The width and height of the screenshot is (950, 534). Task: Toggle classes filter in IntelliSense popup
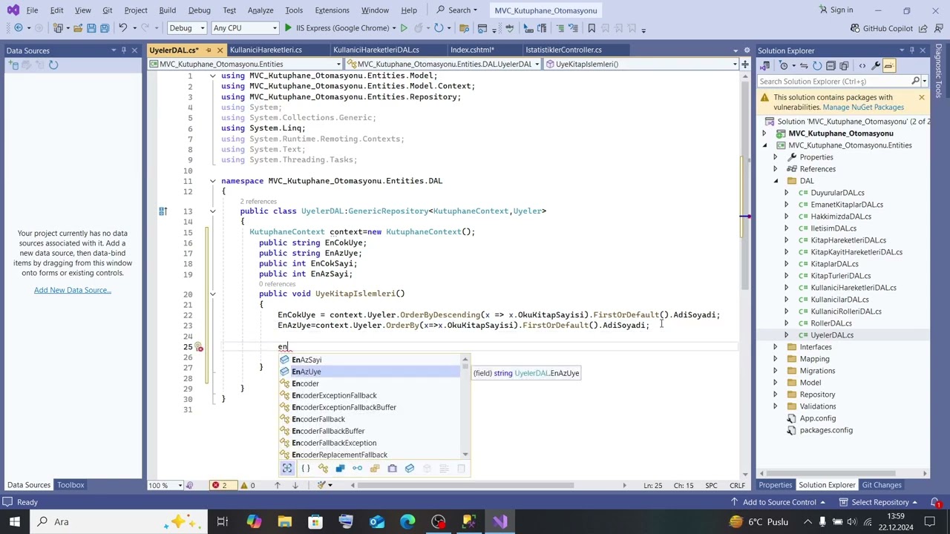[x=323, y=469]
